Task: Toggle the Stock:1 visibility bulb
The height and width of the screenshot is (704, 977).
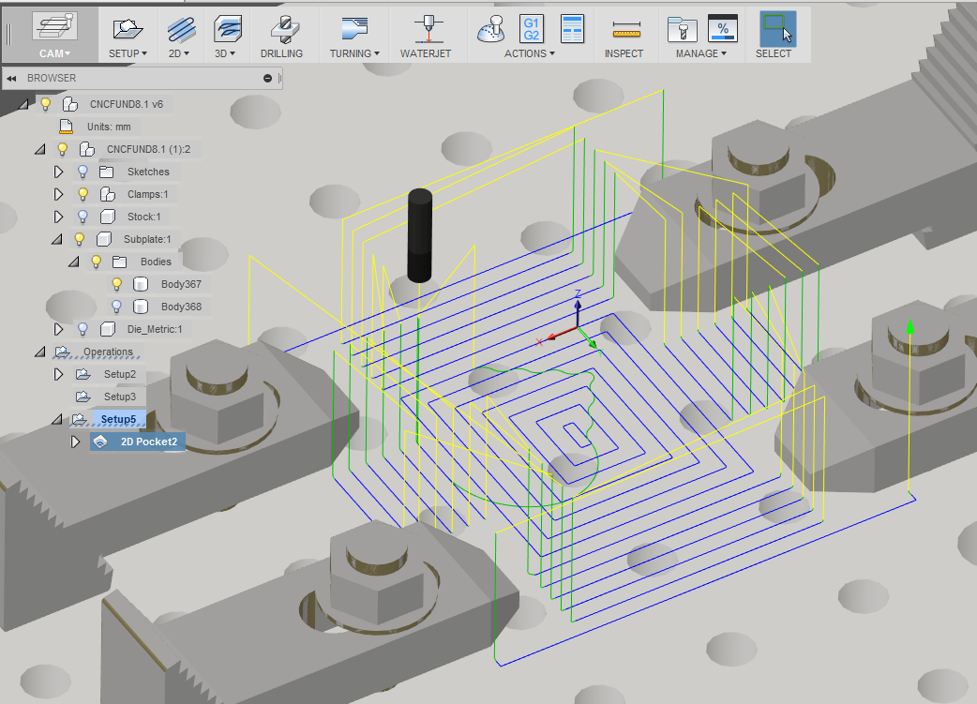Action: 83,217
